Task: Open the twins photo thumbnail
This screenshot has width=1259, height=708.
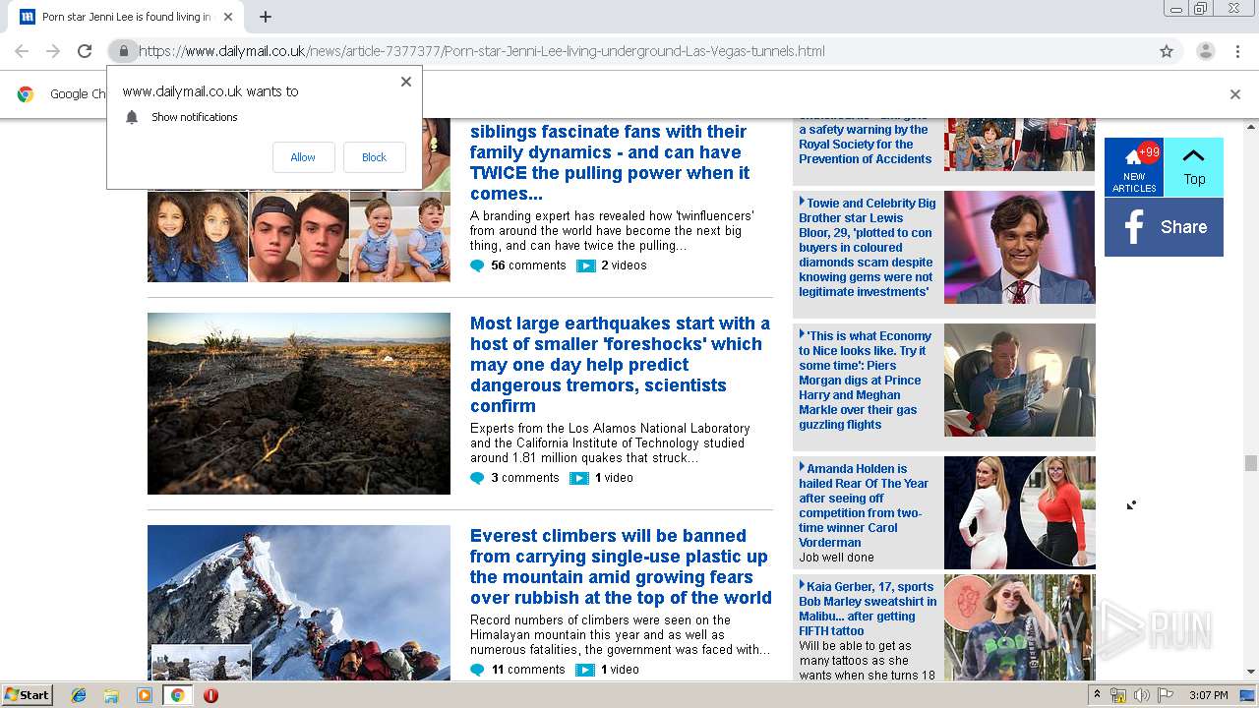Action: coord(299,236)
